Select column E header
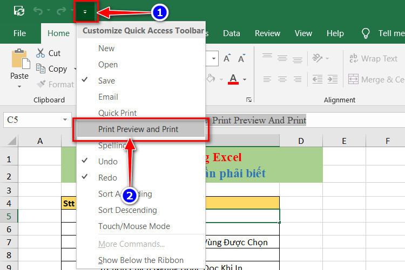Image resolution: width=405 pixels, height=270 pixels. coord(344,141)
